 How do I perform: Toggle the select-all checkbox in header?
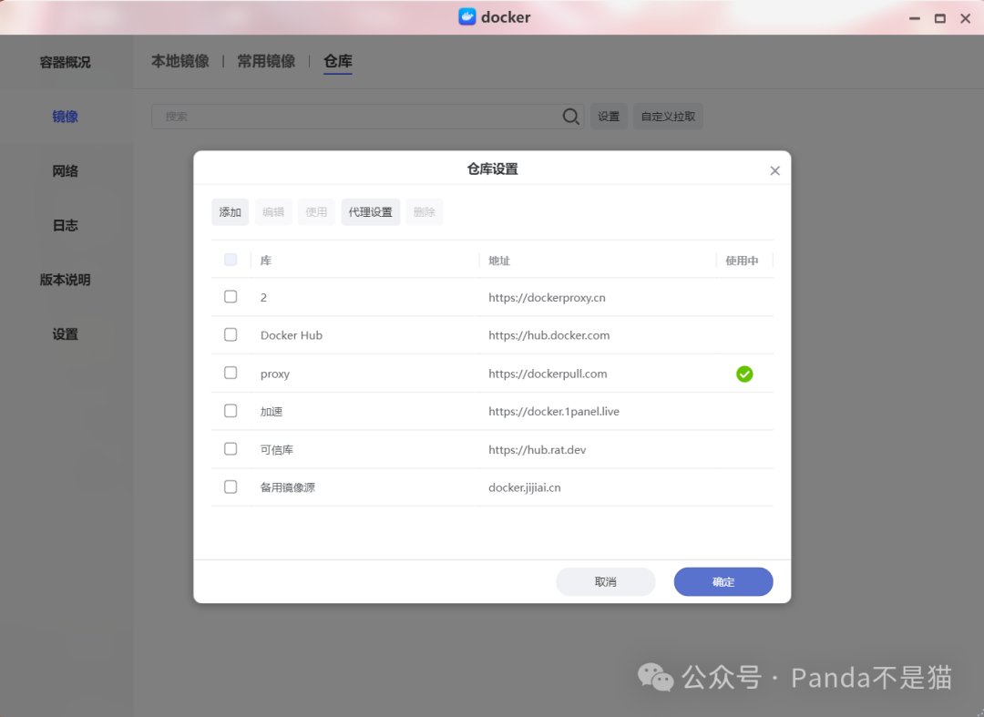231,260
